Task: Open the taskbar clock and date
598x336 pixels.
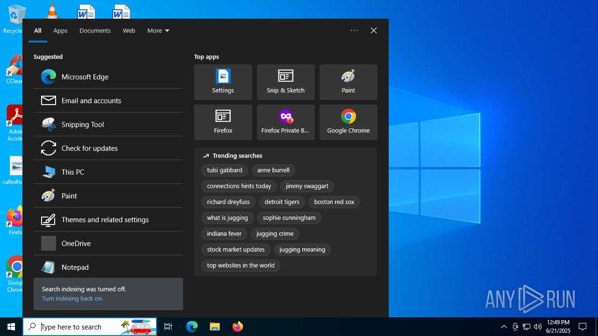Action: tap(558, 327)
